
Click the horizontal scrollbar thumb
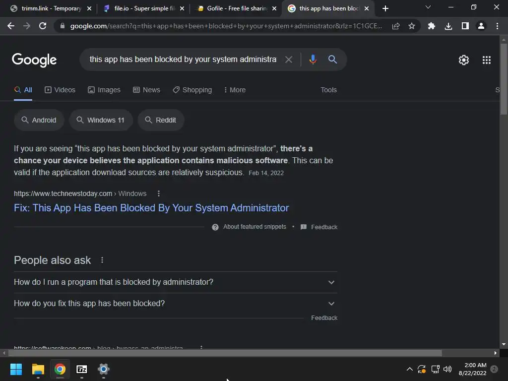(x=225, y=353)
